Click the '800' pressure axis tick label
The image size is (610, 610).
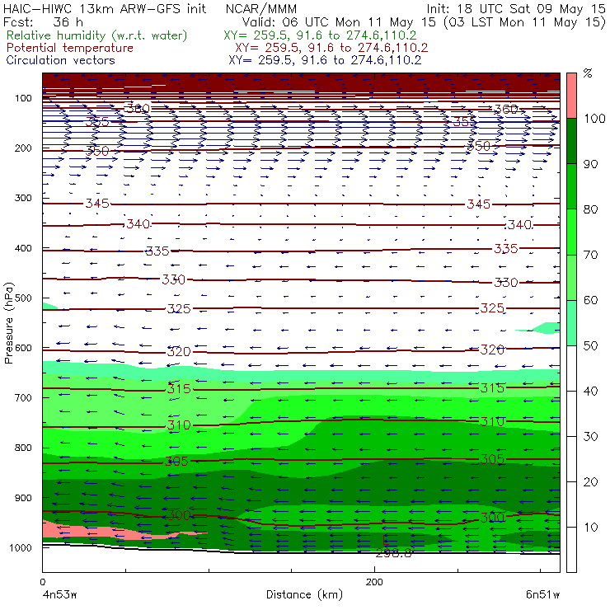click(x=23, y=448)
